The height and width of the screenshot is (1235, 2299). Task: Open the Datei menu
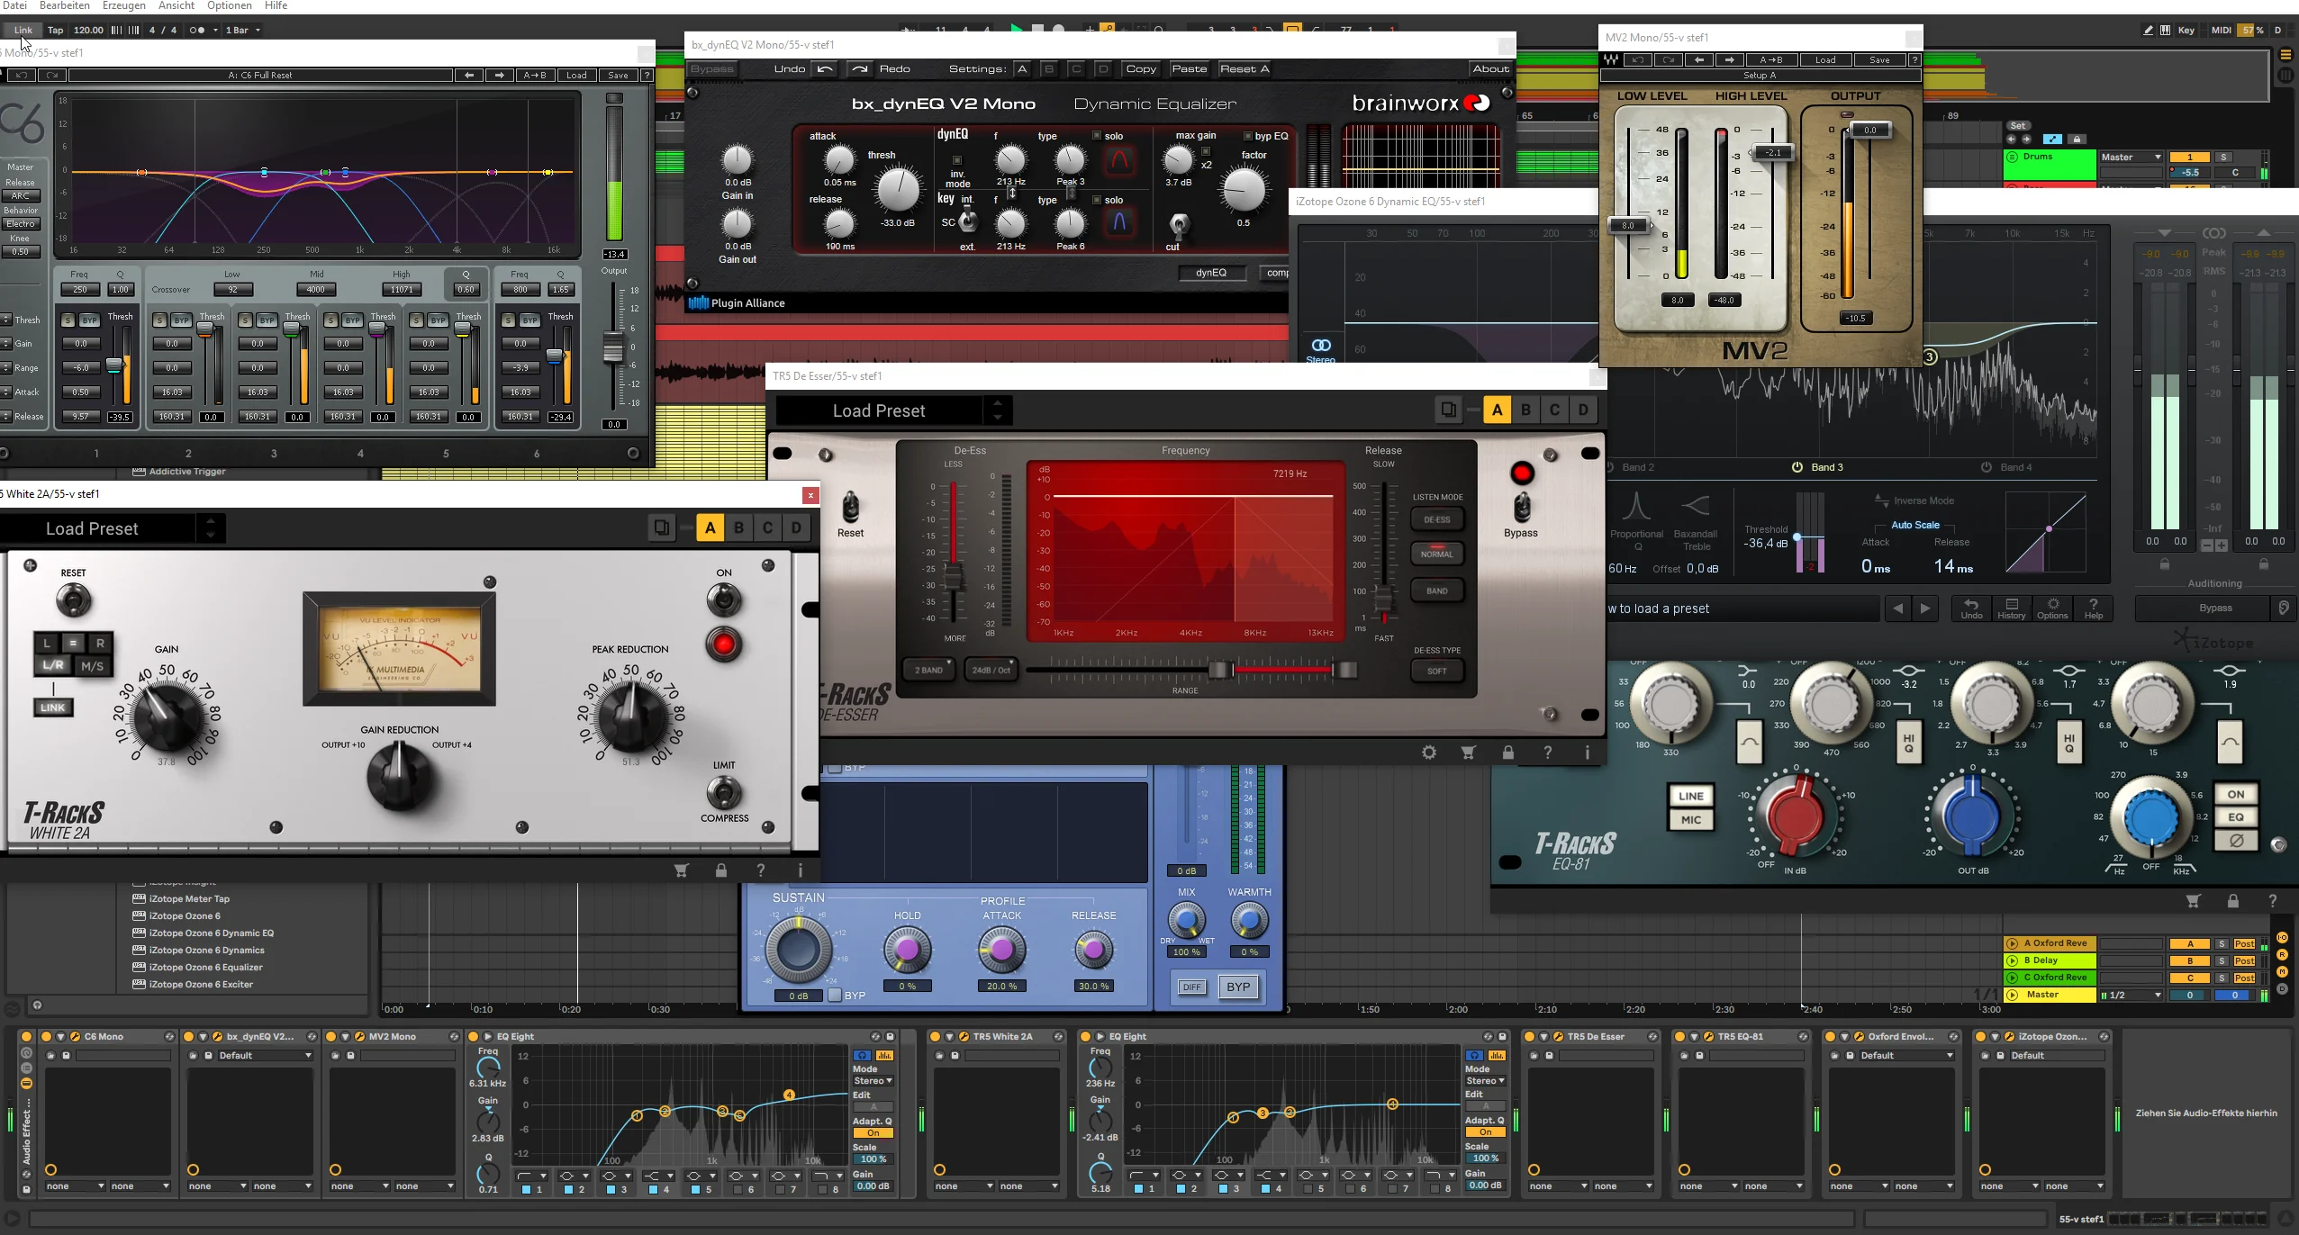pyautogui.click(x=14, y=5)
